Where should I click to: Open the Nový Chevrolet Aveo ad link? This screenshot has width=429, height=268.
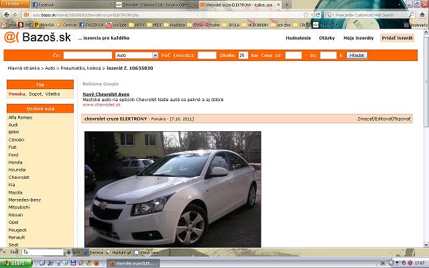tap(106, 94)
